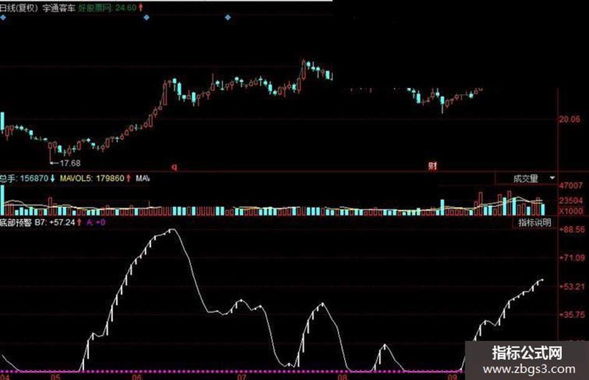Click the +88.56 indicator axis value

(572, 229)
